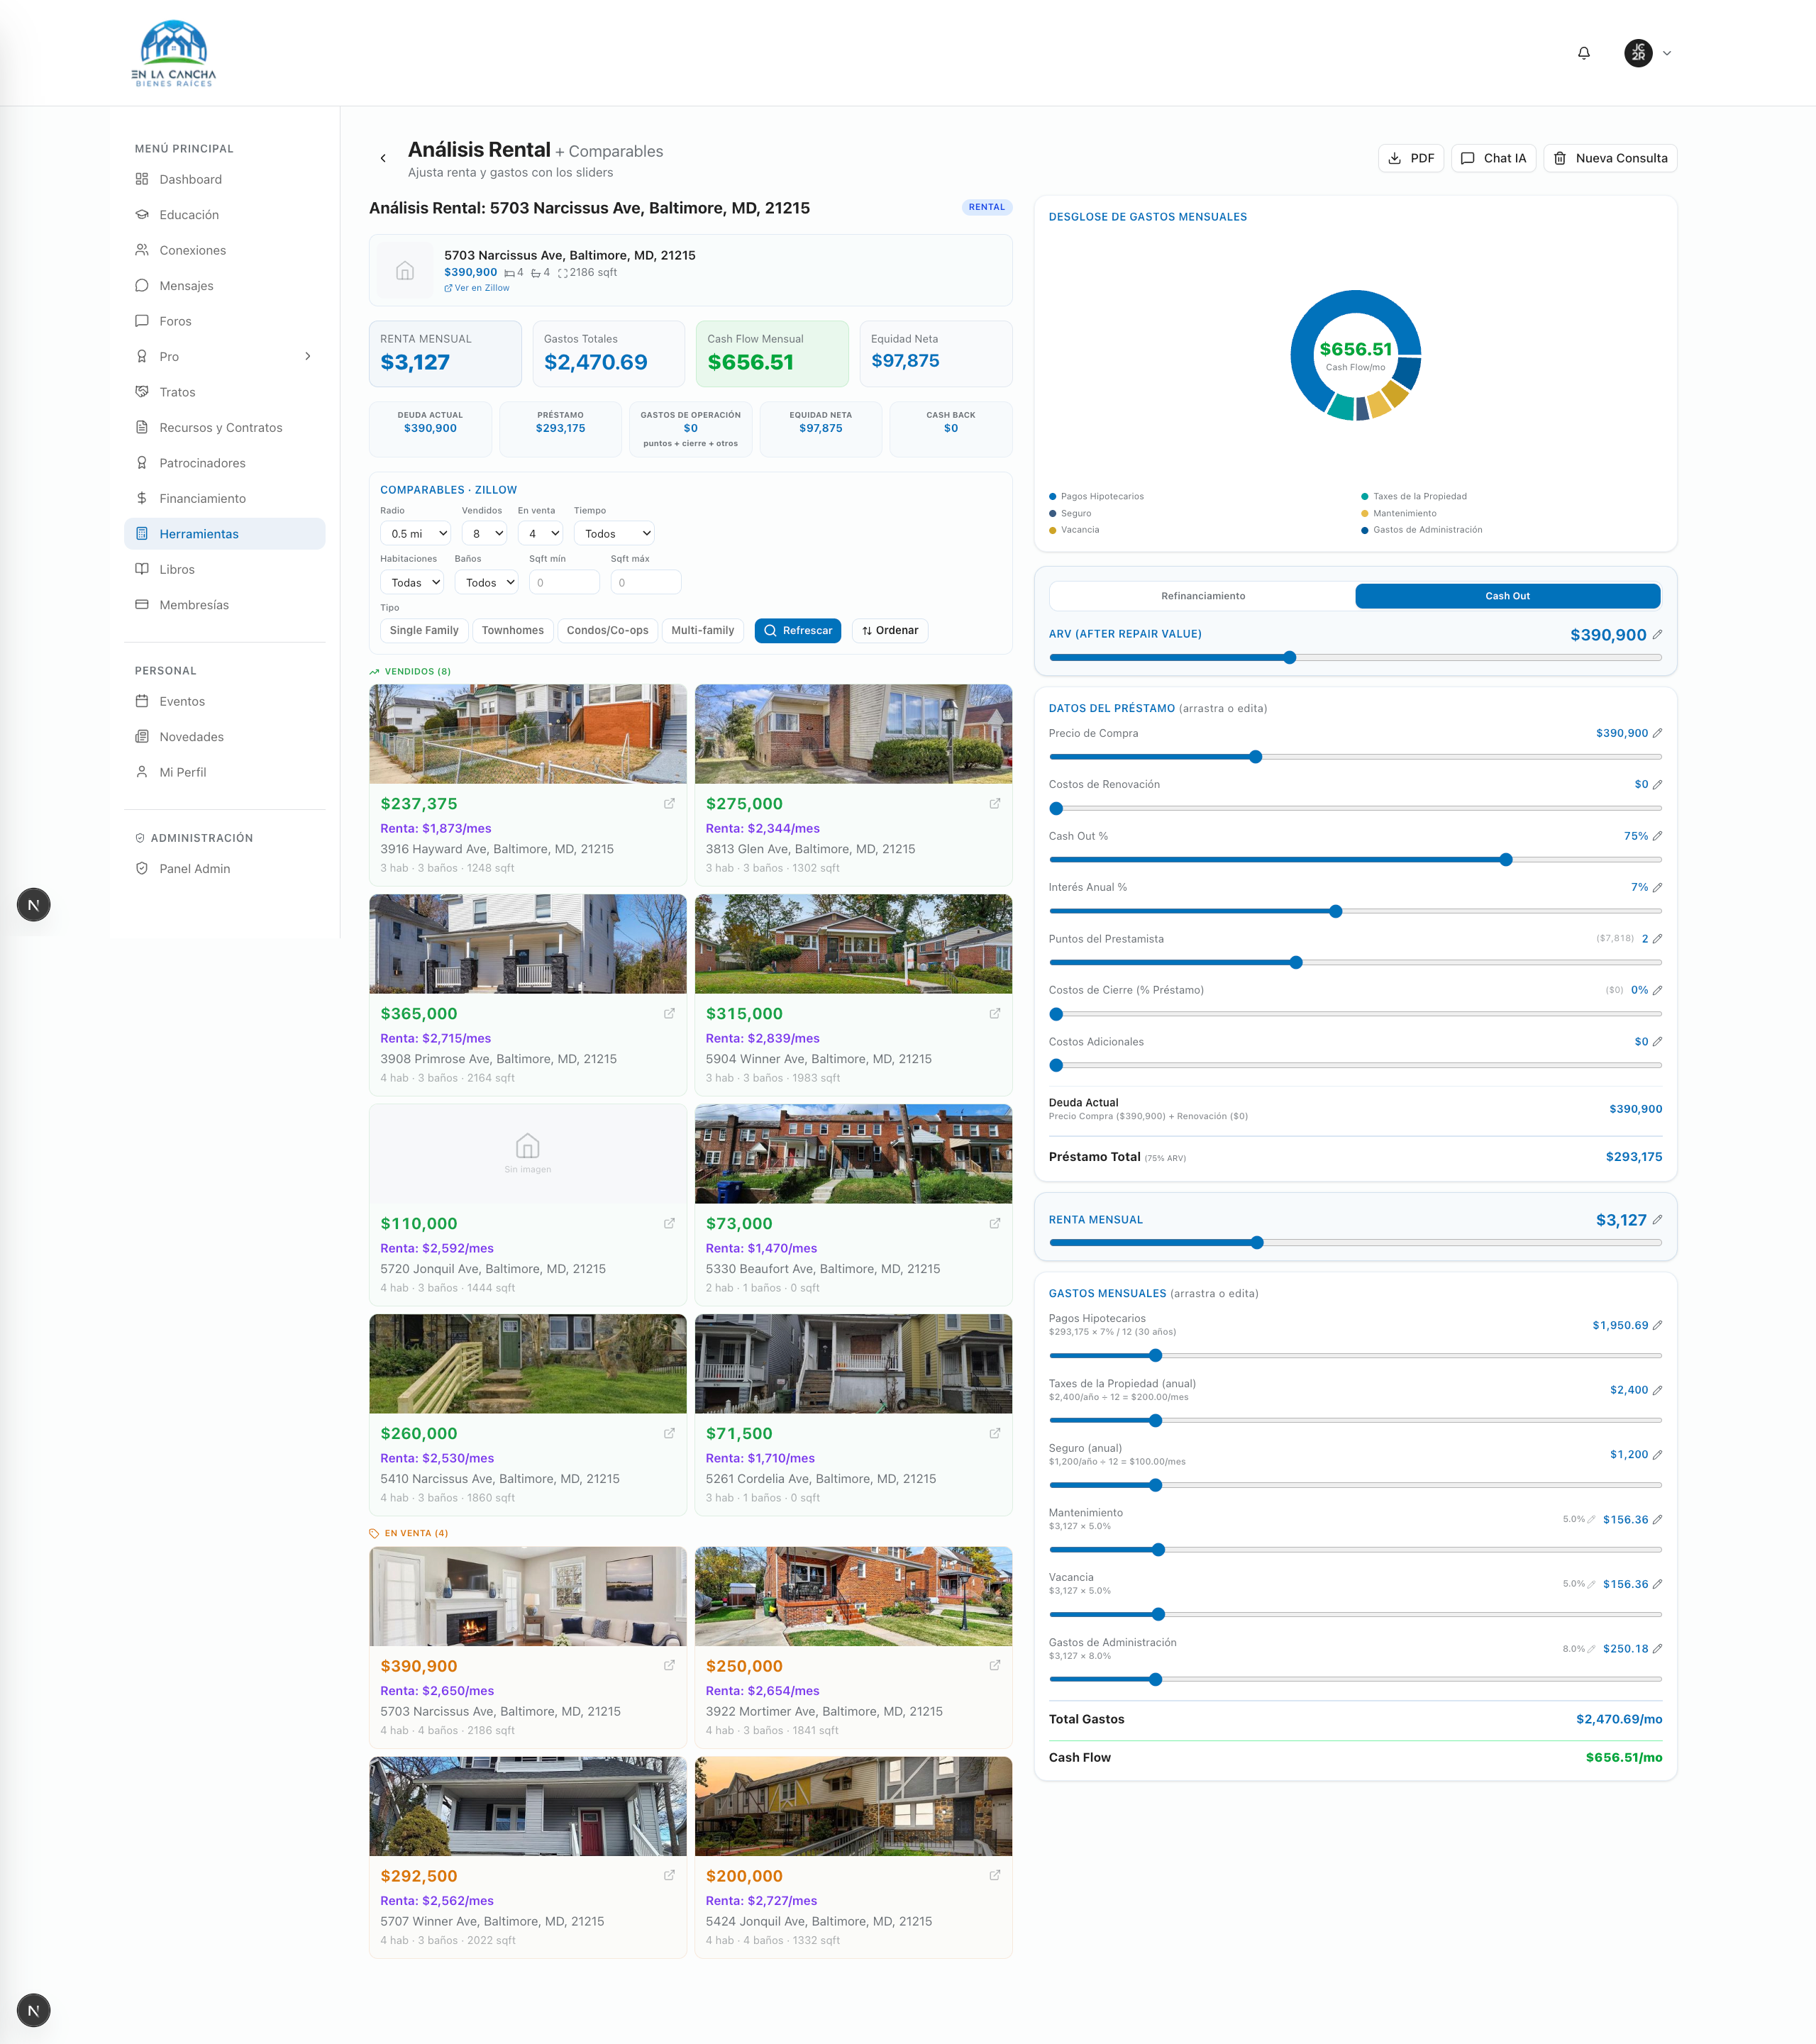Viewport: 1816px width, 2044px height.
Task: Expand the Pro submenu chevron
Action: pyautogui.click(x=308, y=356)
